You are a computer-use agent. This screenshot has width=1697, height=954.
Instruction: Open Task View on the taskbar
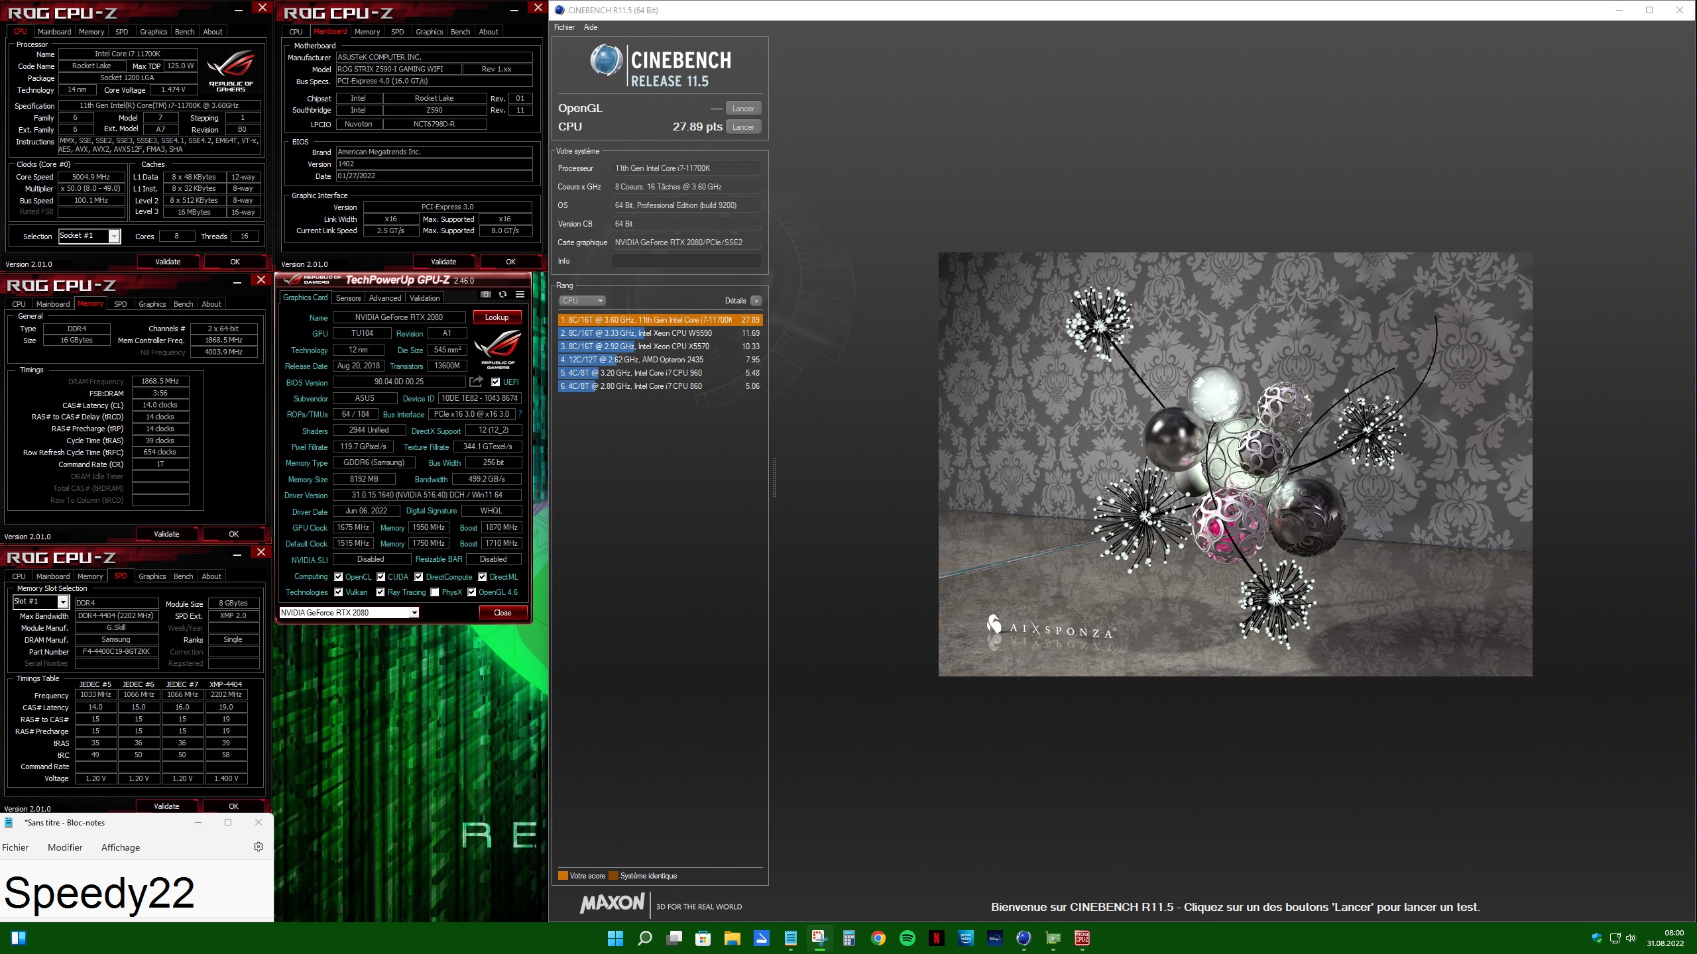(x=674, y=938)
